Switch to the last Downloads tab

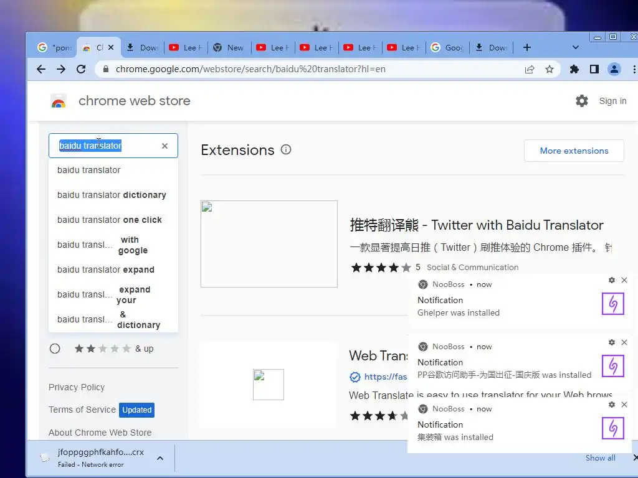click(491, 47)
